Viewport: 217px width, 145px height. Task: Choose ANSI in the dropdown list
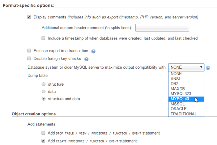(186, 79)
